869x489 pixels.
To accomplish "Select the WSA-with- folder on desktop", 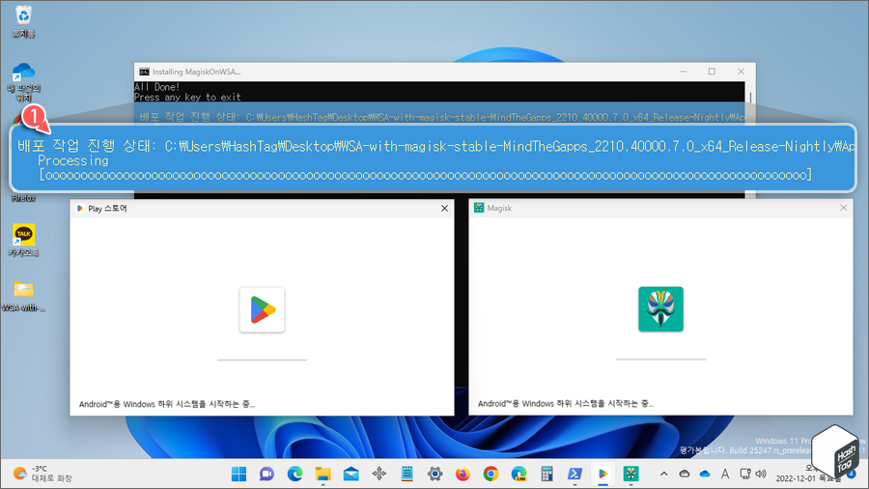I will click(23, 297).
